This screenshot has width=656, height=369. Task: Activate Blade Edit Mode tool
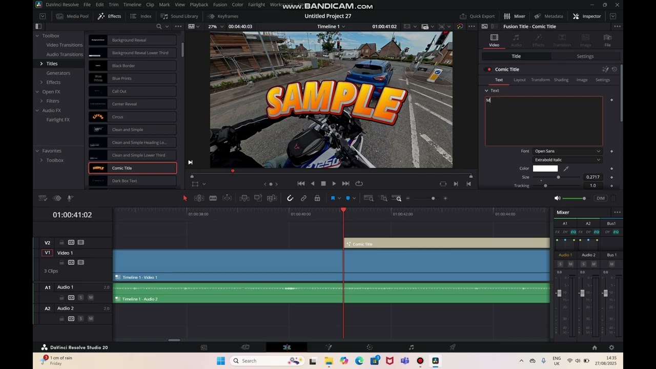pyautogui.click(x=213, y=198)
